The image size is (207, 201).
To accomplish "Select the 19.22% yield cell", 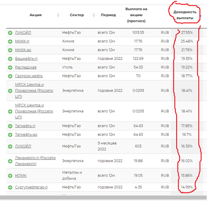I will pyautogui.click(x=187, y=67).
